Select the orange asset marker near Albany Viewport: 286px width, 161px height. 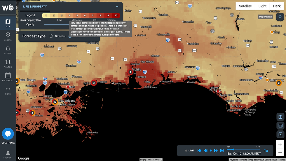coord(272,32)
